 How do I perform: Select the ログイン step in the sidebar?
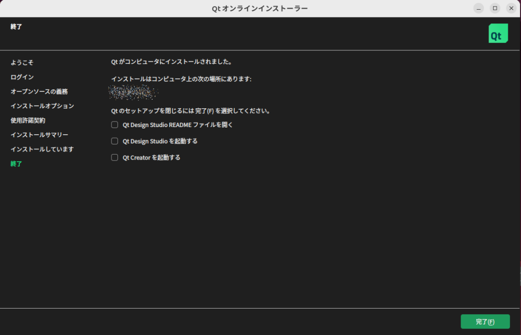pos(22,77)
